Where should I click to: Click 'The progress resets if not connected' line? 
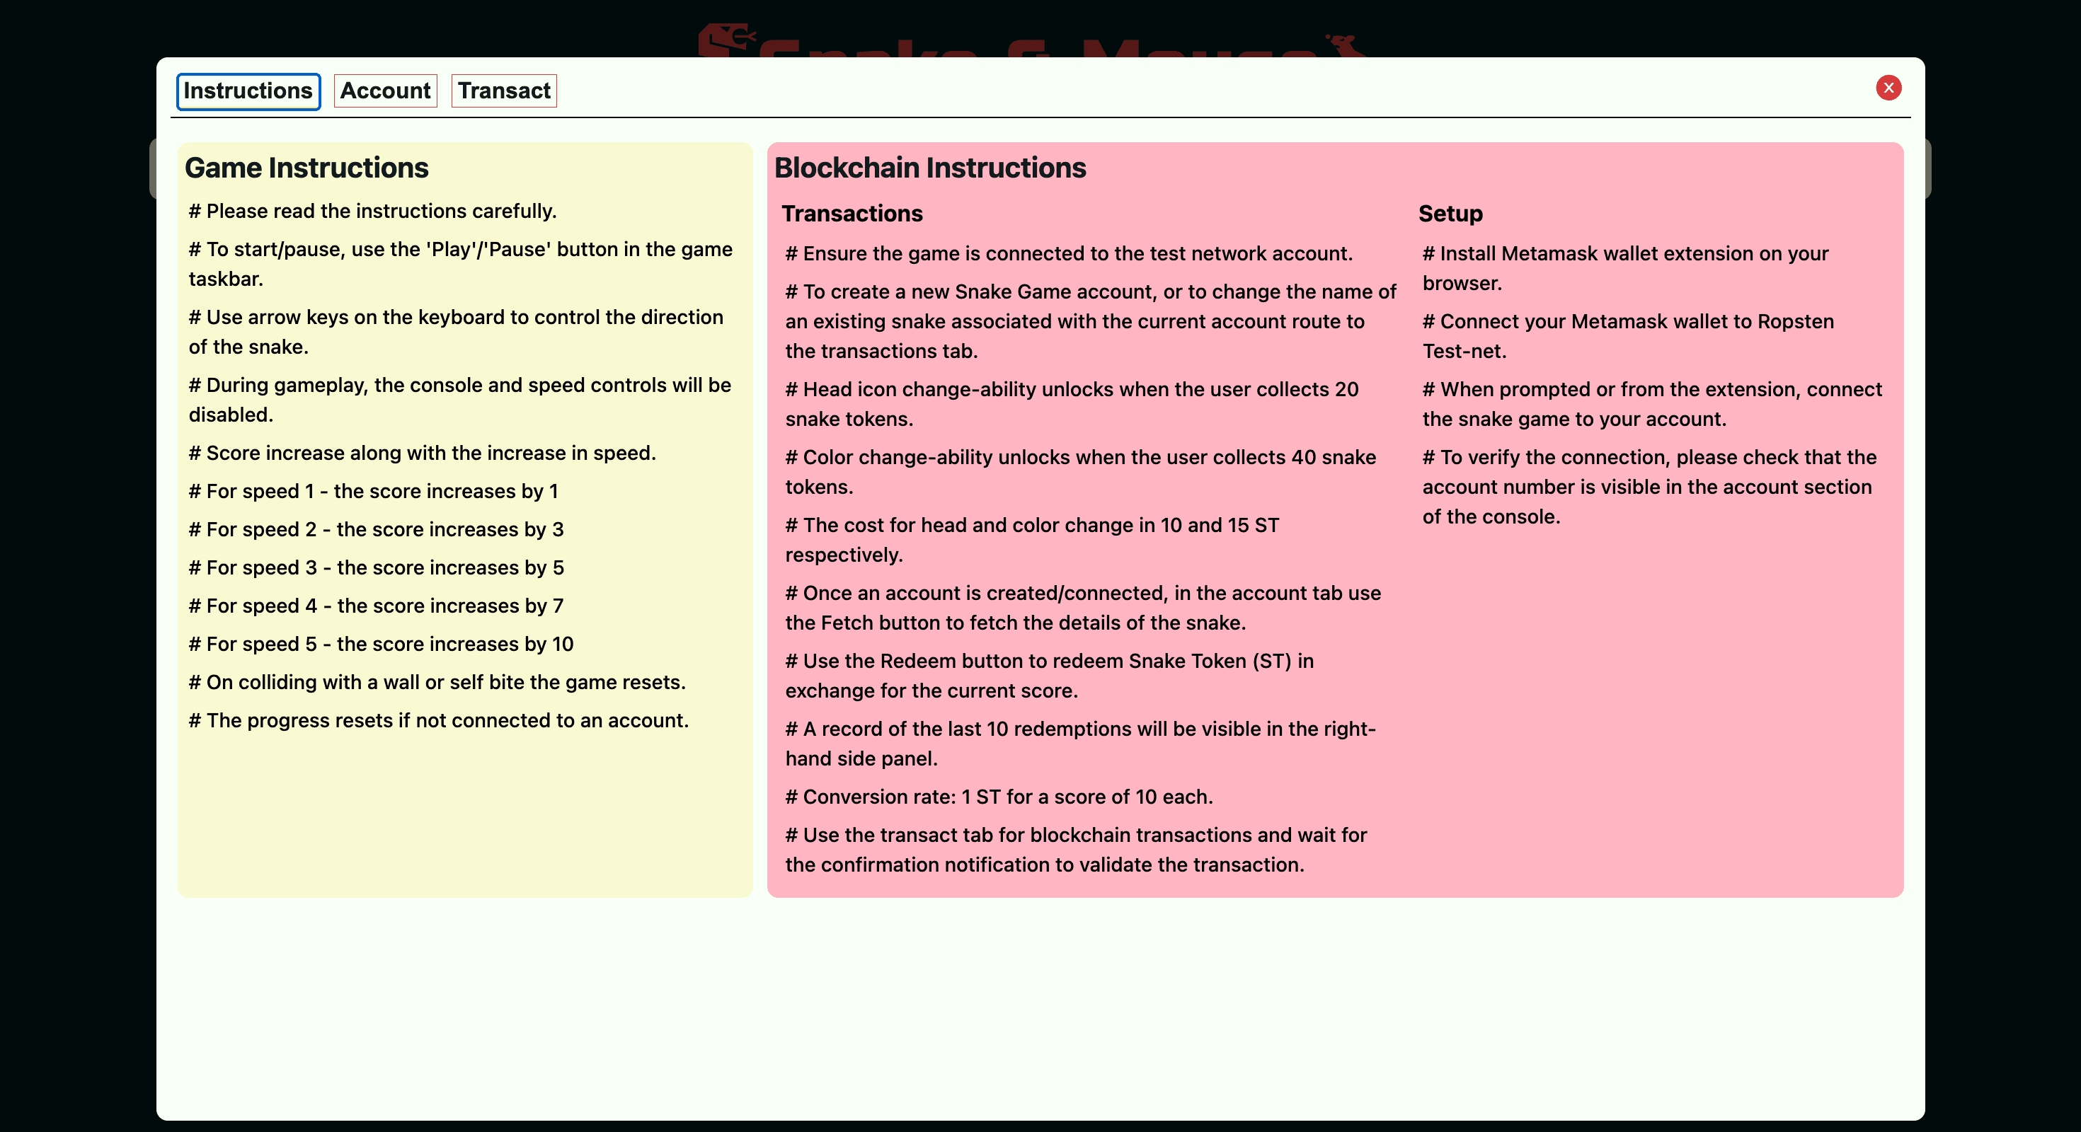click(439, 720)
